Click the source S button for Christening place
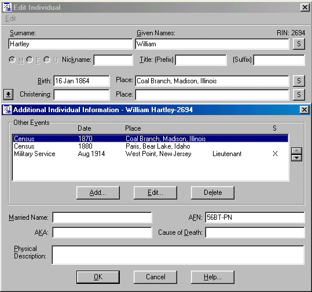 point(299,94)
